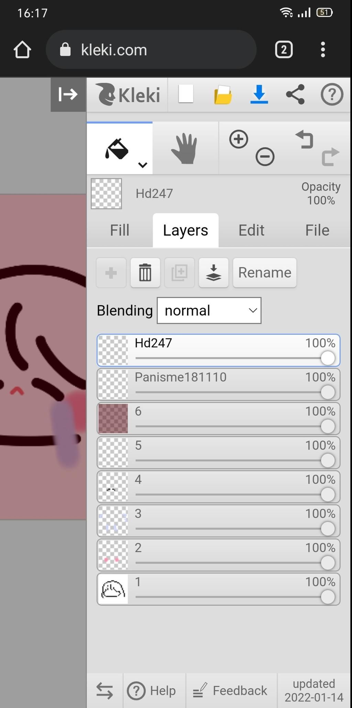Click the Rename layer button
352x708 pixels.
pos(265,273)
